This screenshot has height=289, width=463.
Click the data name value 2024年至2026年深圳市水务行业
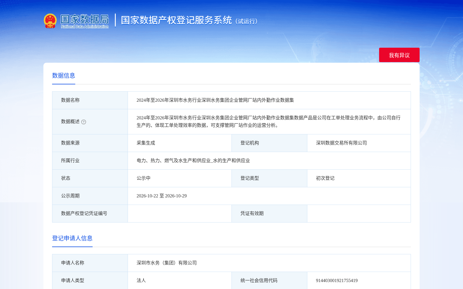[x=215, y=100]
